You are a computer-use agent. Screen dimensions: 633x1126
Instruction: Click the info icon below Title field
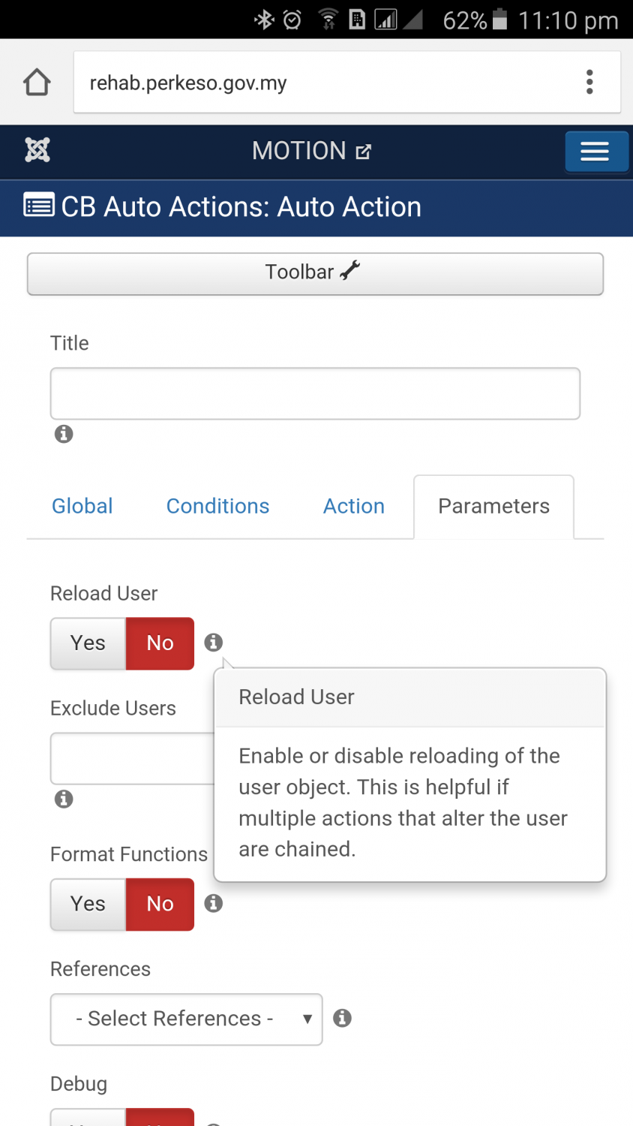tap(64, 434)
